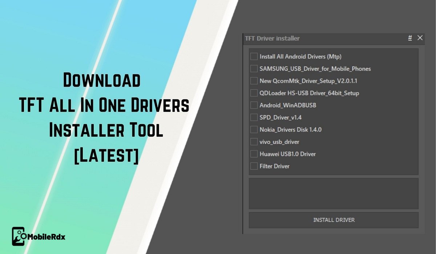Click the INSTALL DRIVER button
Image resolution: width=436 pixels, height=254 pixels.
point(334,220)
